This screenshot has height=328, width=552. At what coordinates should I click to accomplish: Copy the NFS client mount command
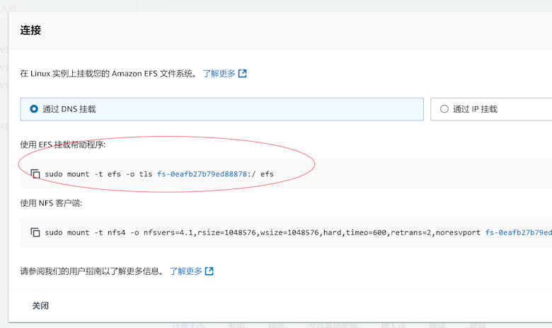35,232
